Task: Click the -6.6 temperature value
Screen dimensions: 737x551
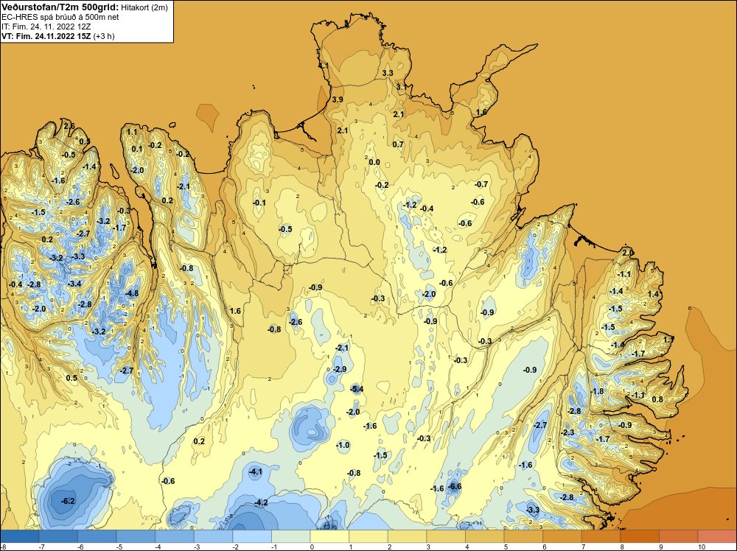Action: [x=455, y=487]
